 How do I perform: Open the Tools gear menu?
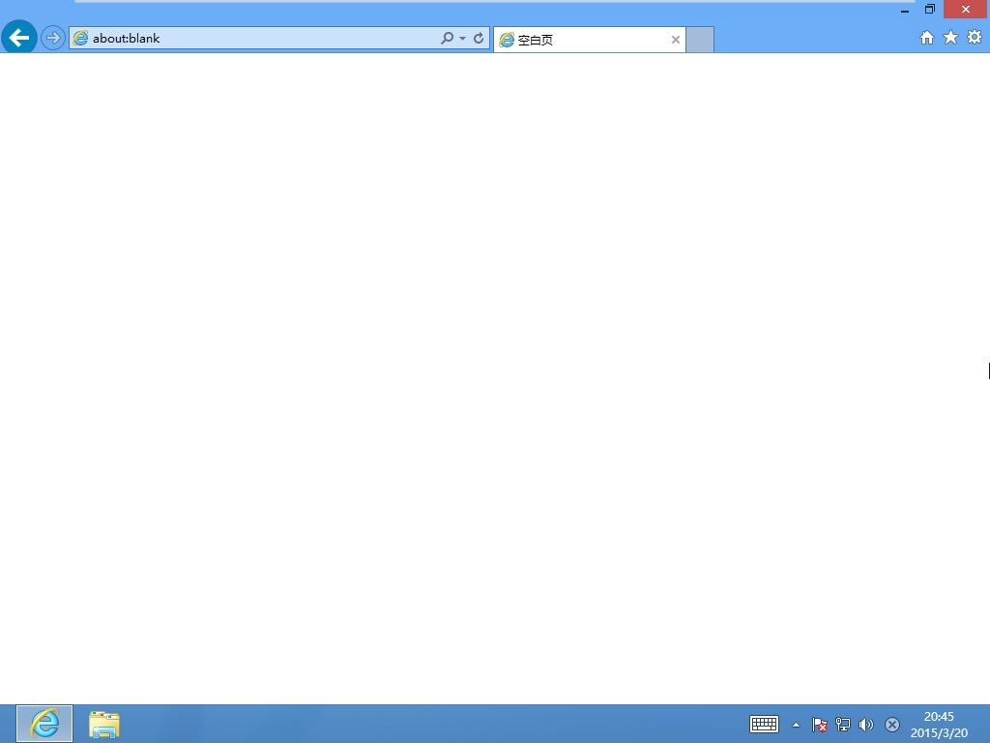tap(975, 38)
